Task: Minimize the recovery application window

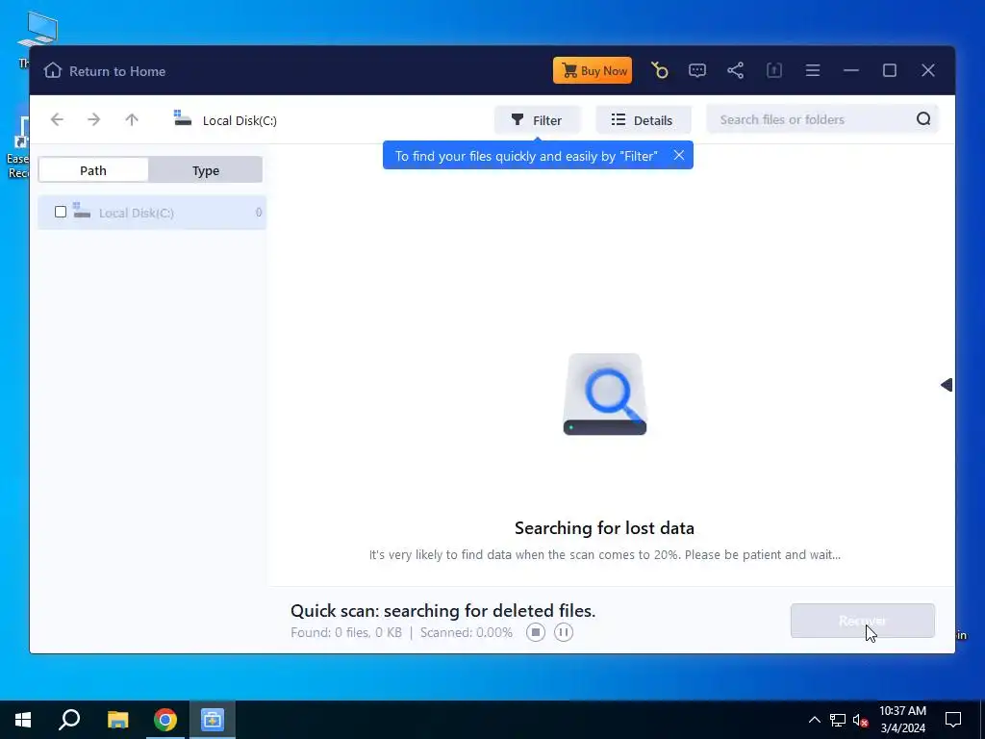Action: 851,70
